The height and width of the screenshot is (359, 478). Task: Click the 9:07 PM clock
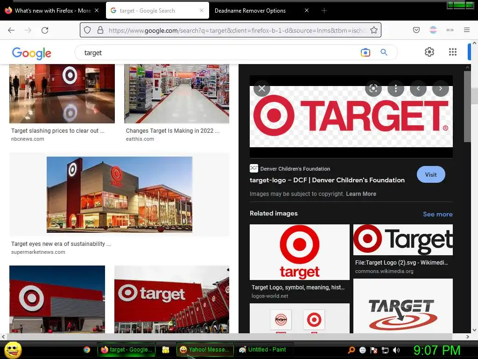(x=437, y=350)
